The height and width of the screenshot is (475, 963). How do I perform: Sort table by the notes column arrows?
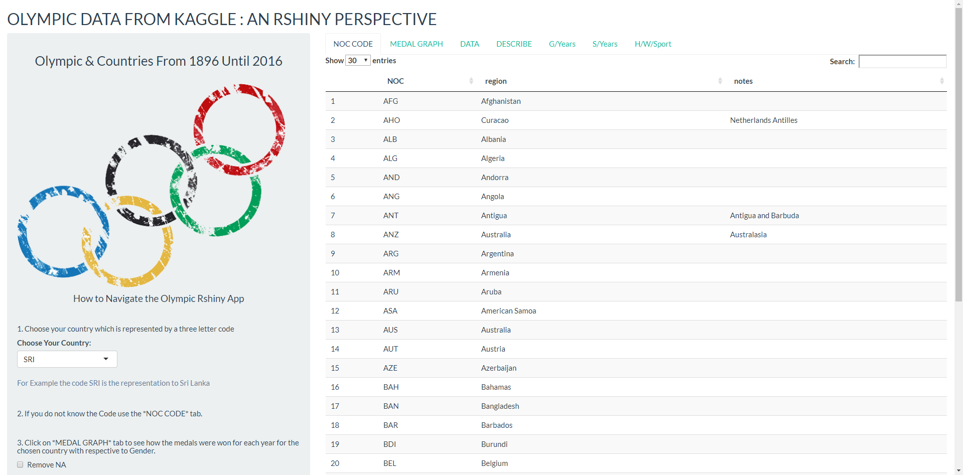tap(941, 81)
